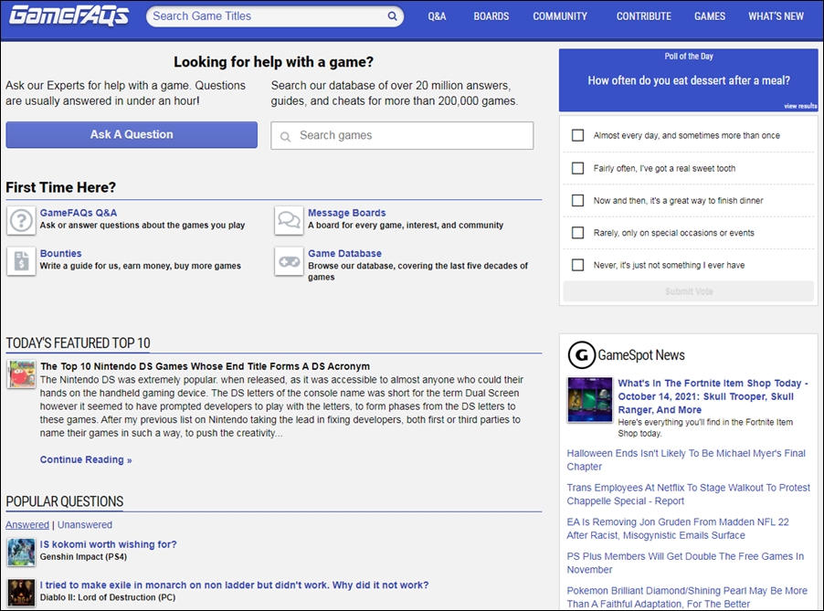Screen dimensions: 824x611
Task: Open the PS Plus Double Free Games link
Action: pyautogui.click(x=685, y=563)
